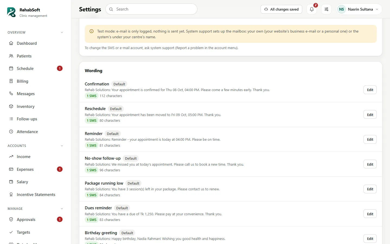Click the Messages phone icon
Screen dimensions: 390x244
coord(11,94)
